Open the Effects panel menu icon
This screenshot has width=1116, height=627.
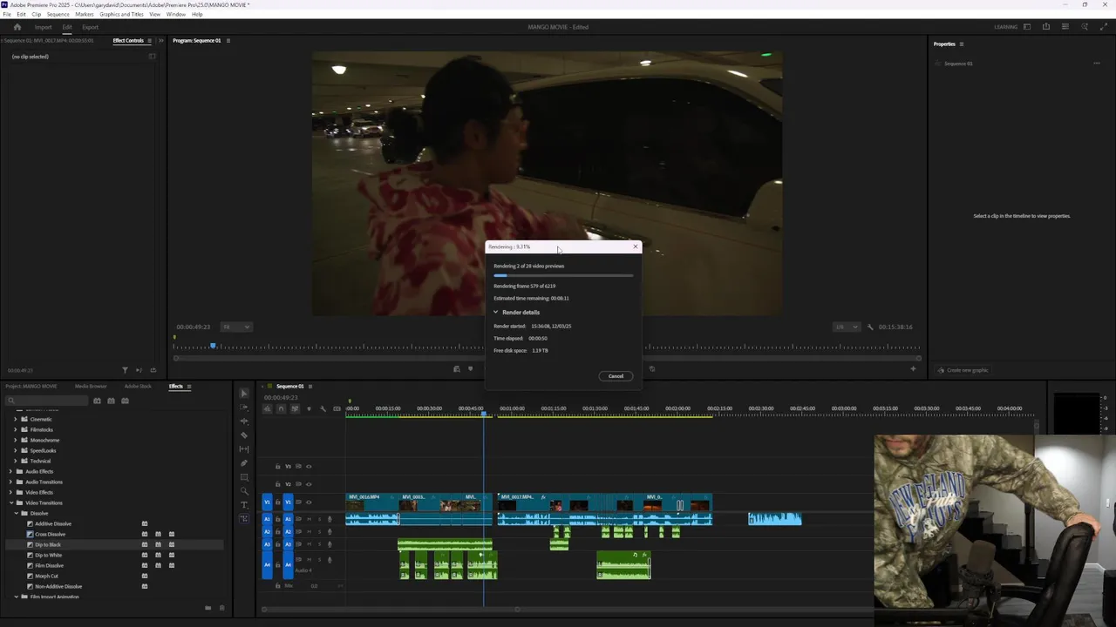[x=189, y=387]
